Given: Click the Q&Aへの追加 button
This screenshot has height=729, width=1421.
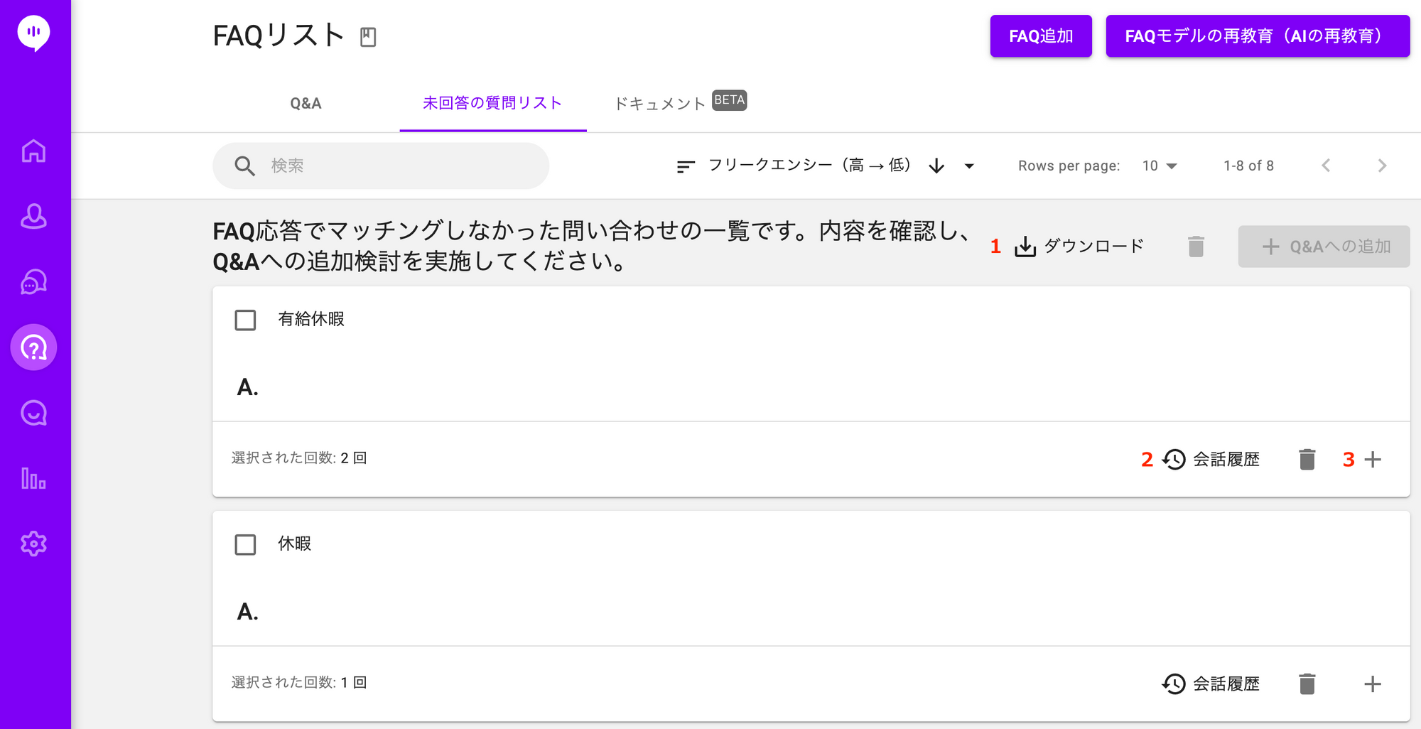Looking at the screenshot, I should [x=1324, y=247].
